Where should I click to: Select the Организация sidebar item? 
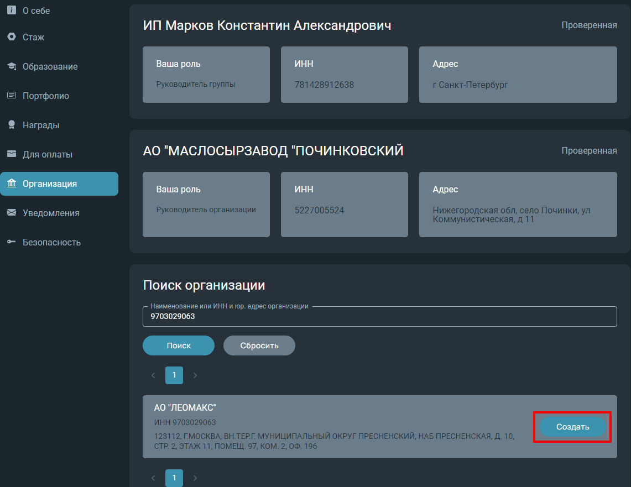point(59,184)
